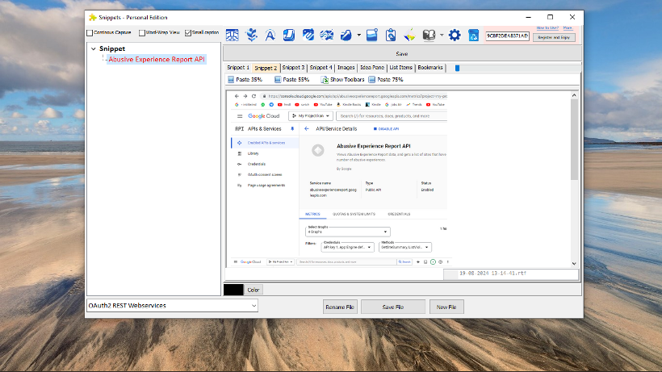Toggle the Continuous Capture checkbox

coord(90,32)
